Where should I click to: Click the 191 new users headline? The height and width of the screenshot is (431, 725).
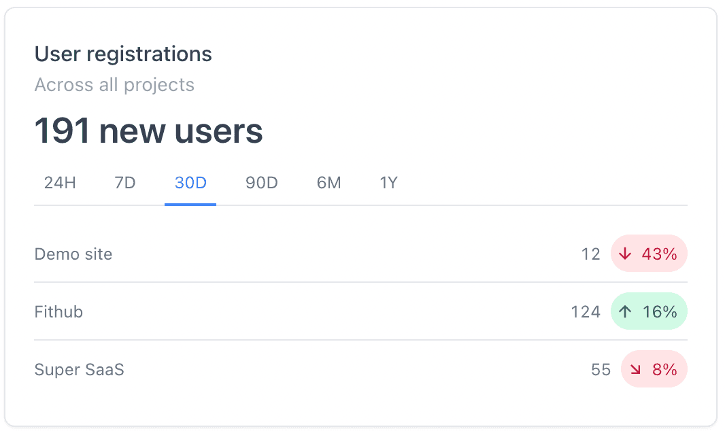pyautogui.click(x=148, y=131)
